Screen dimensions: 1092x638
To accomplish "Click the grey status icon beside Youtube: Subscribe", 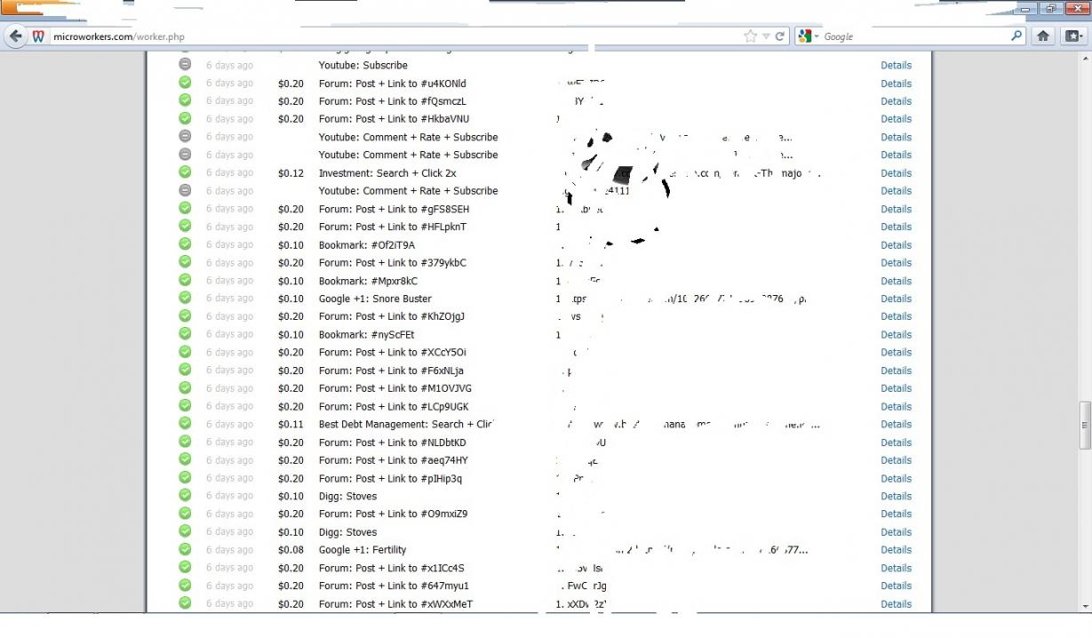I will (x=185, y=64).
